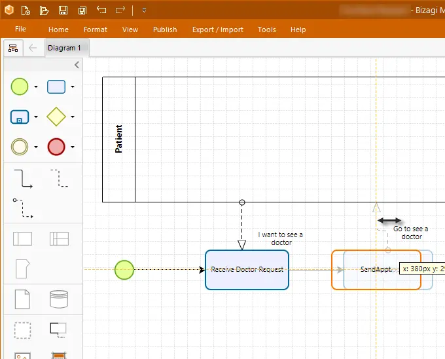445x359 pixels.
Task: Click the process hierarchy diagram icon
Action: click(x=13, y=48)
